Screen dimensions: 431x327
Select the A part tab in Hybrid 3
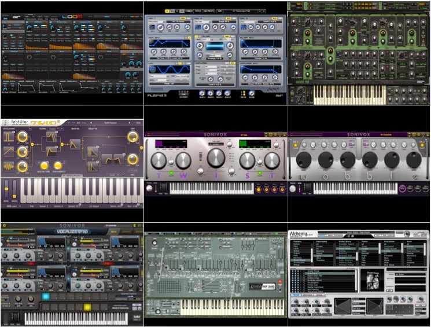pos(167,11)
